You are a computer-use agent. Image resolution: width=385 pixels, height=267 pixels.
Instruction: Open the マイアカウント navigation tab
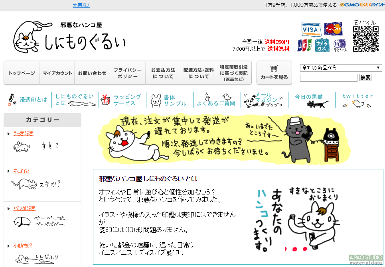coord(57,73)
